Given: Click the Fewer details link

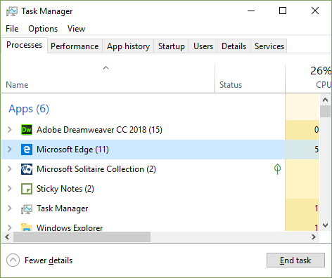Looking at the screenshot, I should click(x=49, y=260).
